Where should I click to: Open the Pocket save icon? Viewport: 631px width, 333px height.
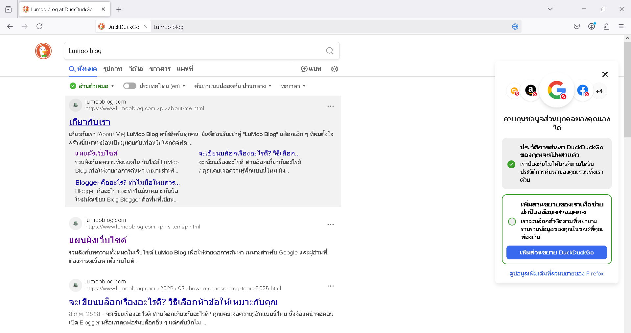point(577,26)
